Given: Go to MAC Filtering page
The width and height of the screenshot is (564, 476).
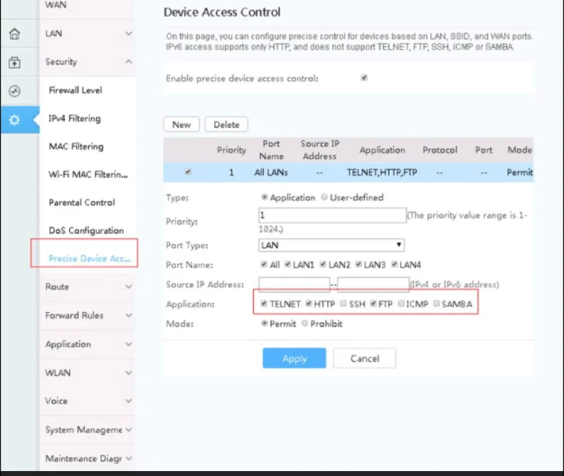Looking at the screenshot, I should 76,147.
